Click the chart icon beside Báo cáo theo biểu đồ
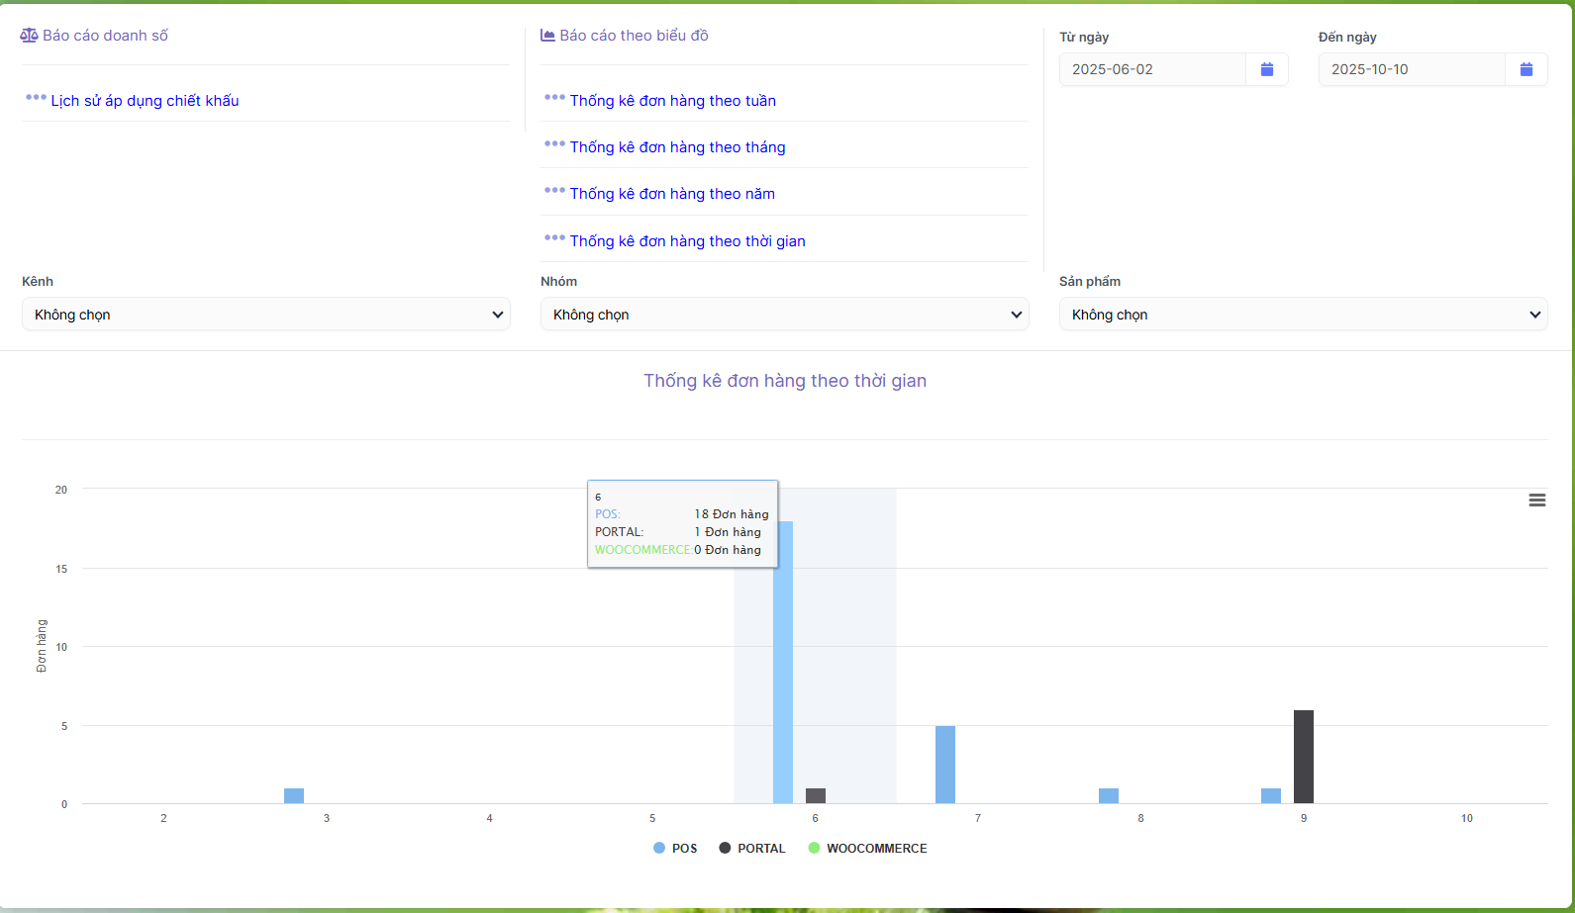 pyautogui.click(x=547, y=36)
